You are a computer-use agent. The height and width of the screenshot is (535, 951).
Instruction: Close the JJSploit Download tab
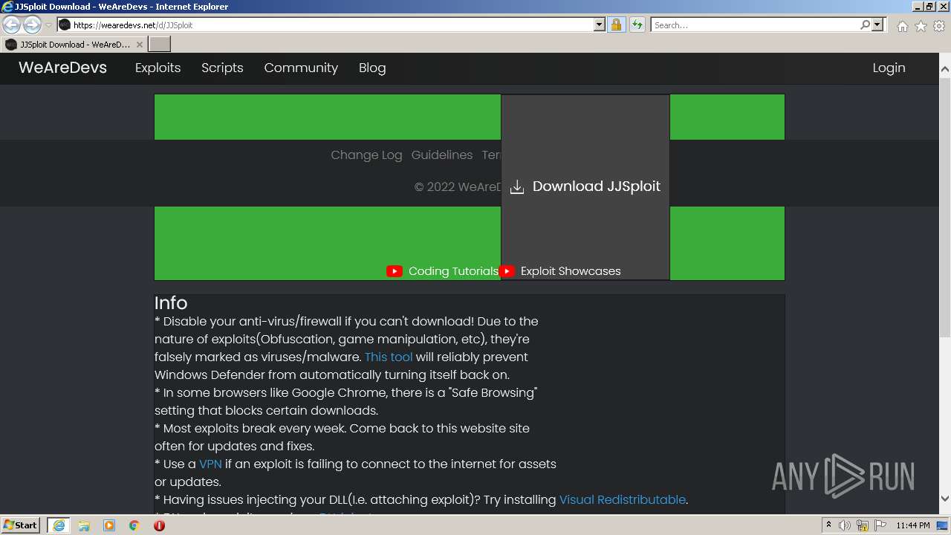point(140,45)
